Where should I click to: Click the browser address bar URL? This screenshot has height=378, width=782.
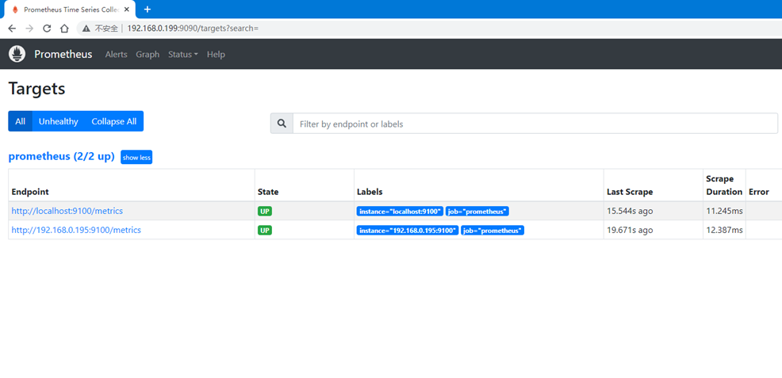tap(193, 29)
